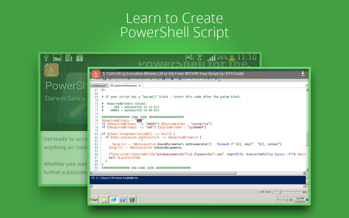Run the script with the green play icon
The image size is (349, 218).
coord(151,79)
